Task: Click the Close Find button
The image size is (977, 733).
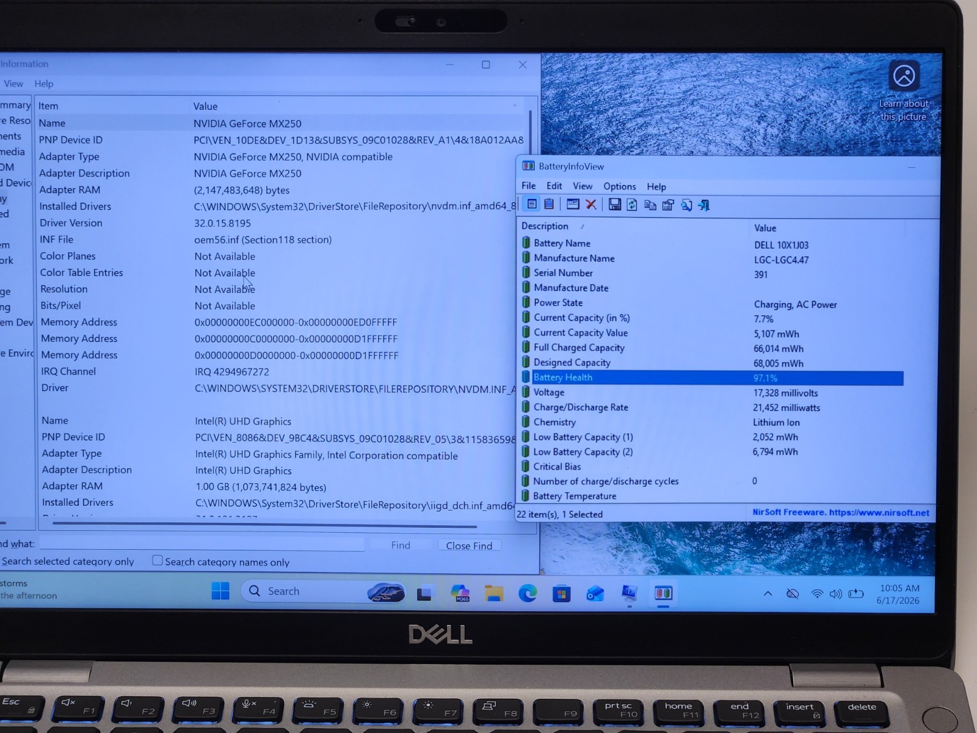Action: pyautogui.click(x=469, y=545)
